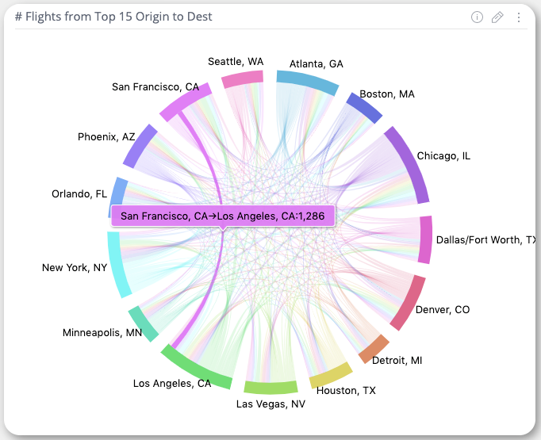Viewport: 541px width, 440px height.
Task: Open the chart info icon
Action: coord(477,17)
